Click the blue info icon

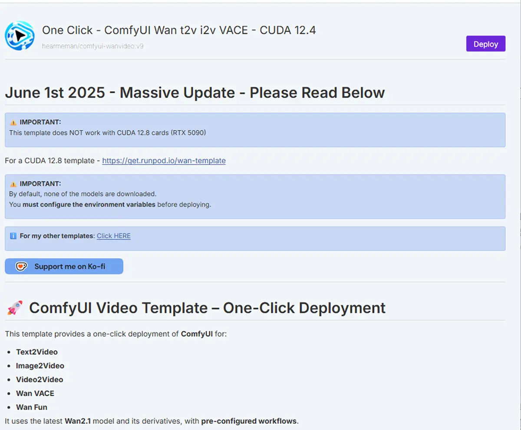click(x=13, y=236)
